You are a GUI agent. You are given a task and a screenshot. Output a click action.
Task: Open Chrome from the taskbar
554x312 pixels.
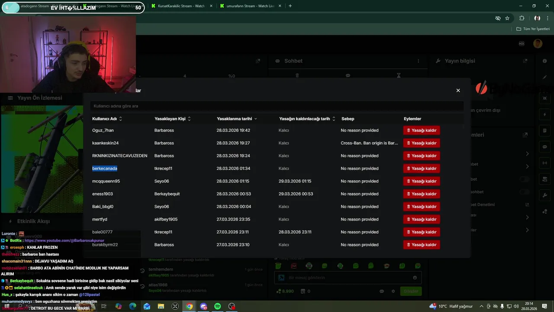189,306
